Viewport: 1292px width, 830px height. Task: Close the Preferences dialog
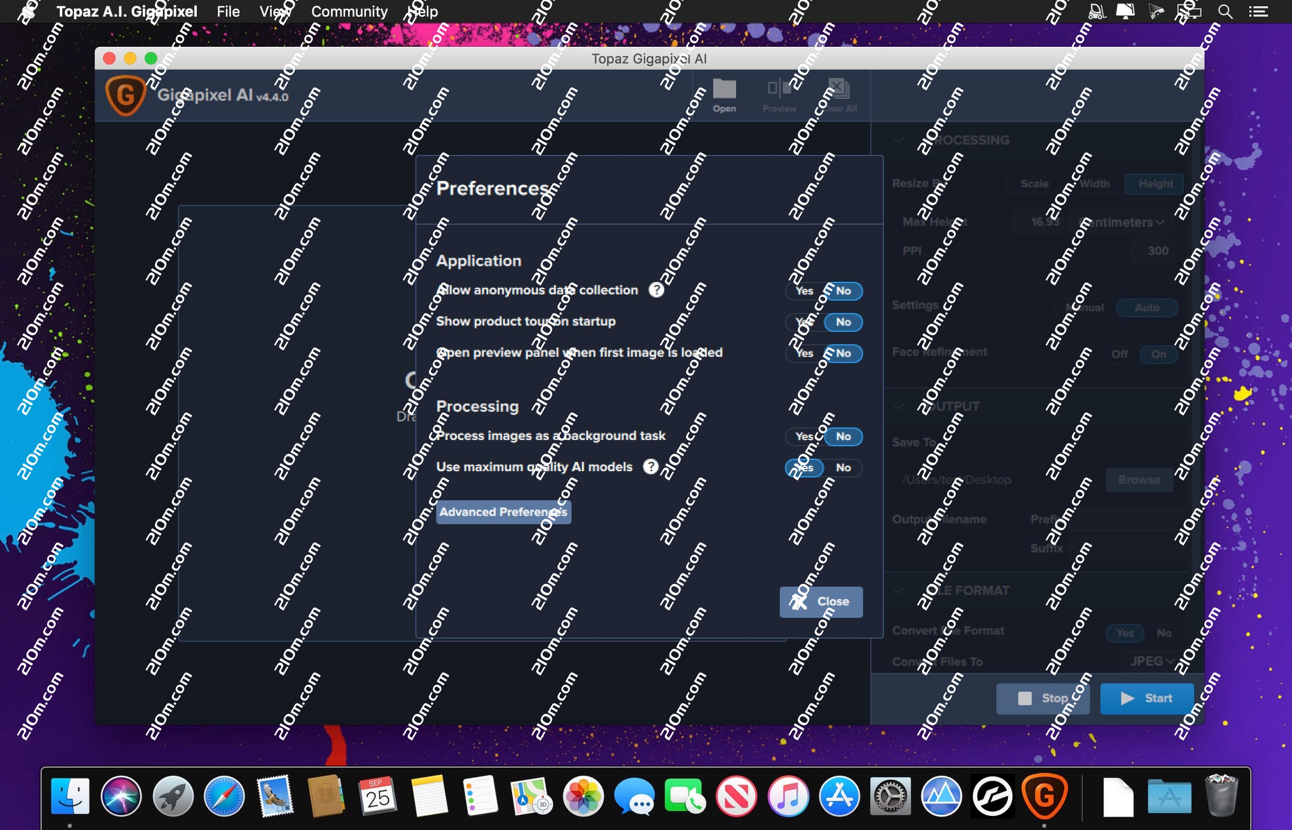coord(820,602)
